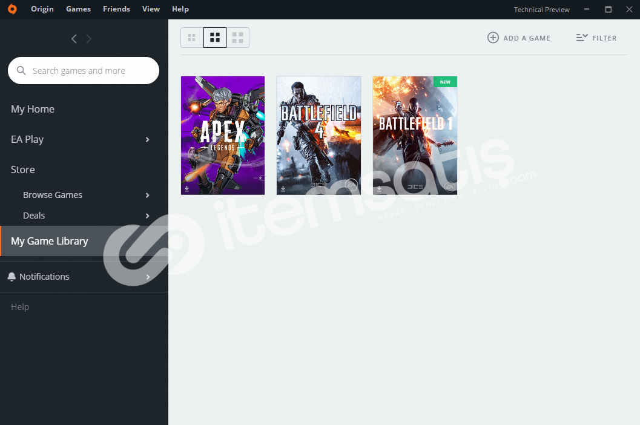Open the Battlefield 4 game tile
The height and width of the screenshot is (425, 640).
[x=318, y=135]
